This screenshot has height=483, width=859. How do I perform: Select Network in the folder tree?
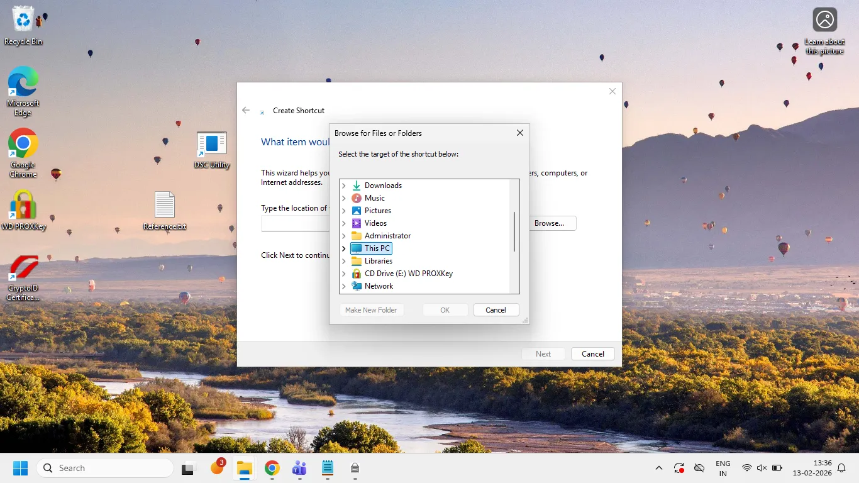tap(379, 286)
